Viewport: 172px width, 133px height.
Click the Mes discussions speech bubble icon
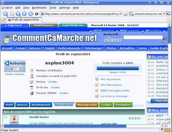tap(97, 79)
